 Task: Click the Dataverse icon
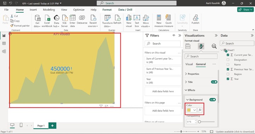tap(82, 18)
